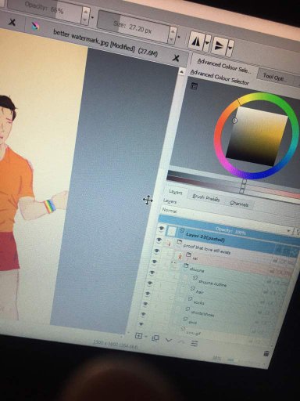
Task: Add a new layer with plus icon
Action: pyautogui.click(x=138, y=336)
